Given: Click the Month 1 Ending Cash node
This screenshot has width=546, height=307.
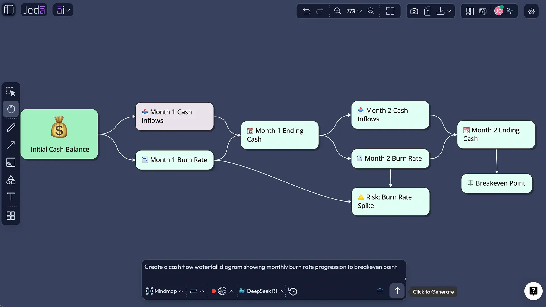Looking at the screenshot, I should (x=280, y=135).
